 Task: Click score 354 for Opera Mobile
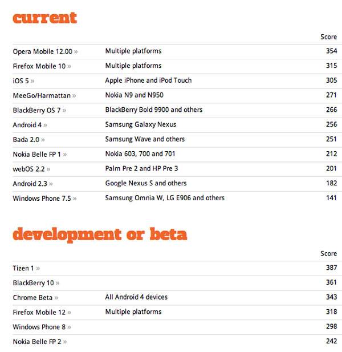coord(332,51)
